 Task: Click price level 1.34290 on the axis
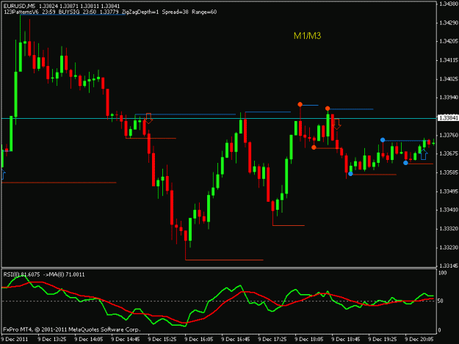pyautogui.click(x=448, y=23)
